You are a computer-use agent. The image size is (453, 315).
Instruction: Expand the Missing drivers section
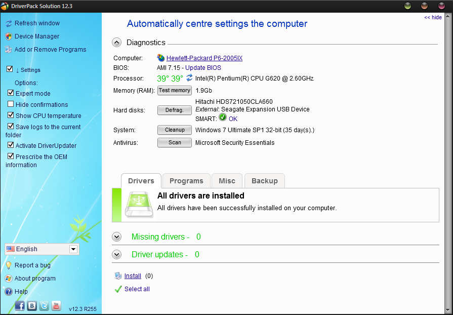[117, 237]
